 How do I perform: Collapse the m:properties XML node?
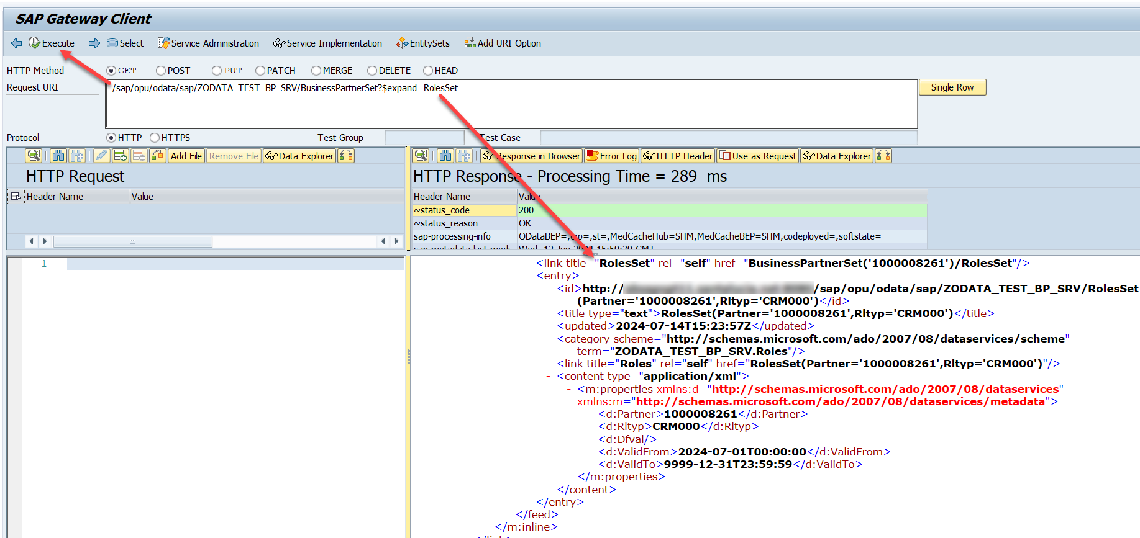point(568,389)
